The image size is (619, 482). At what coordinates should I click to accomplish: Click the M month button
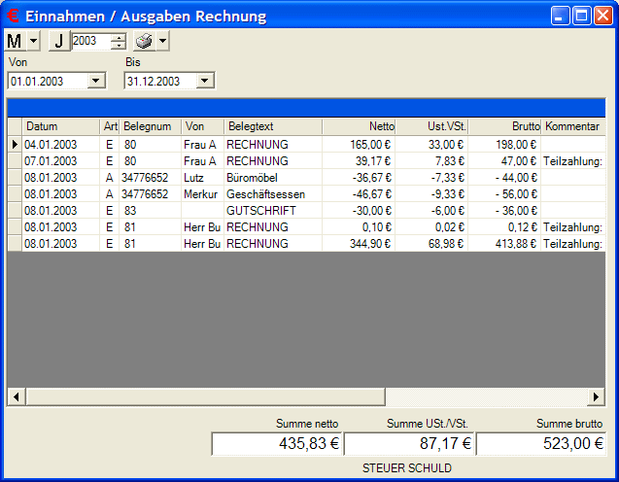(15, 41)
